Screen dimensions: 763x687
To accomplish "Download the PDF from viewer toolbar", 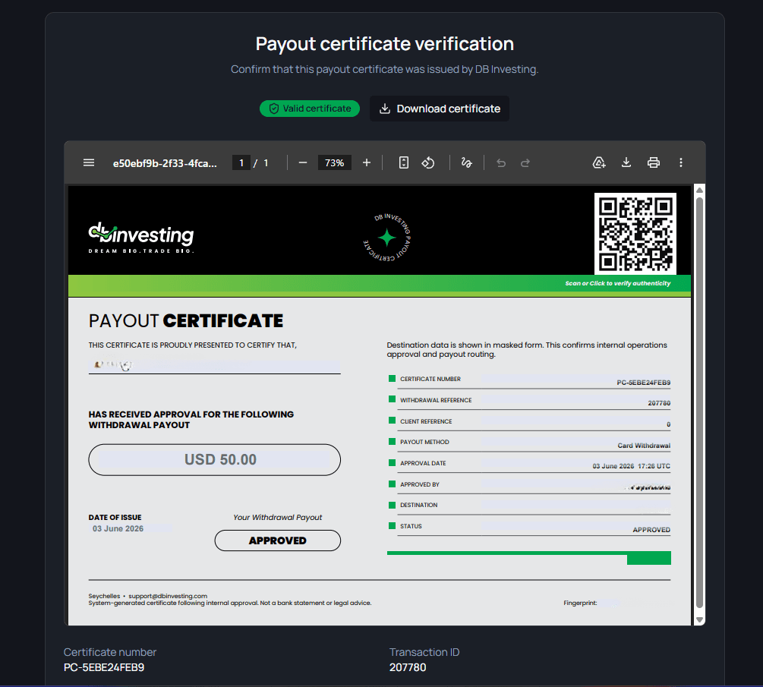I will [626, 162].
